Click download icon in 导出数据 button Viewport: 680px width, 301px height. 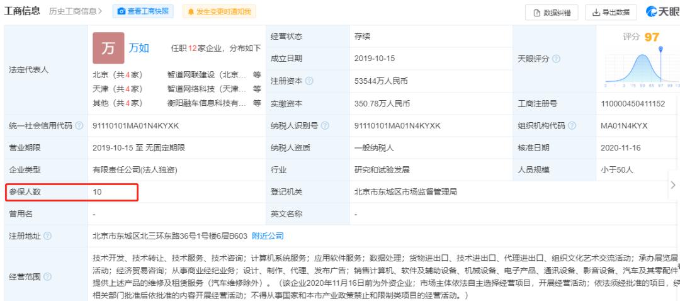click(596, 13)
